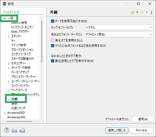Expand the AmaterasERD tree node

coord(5,113)
